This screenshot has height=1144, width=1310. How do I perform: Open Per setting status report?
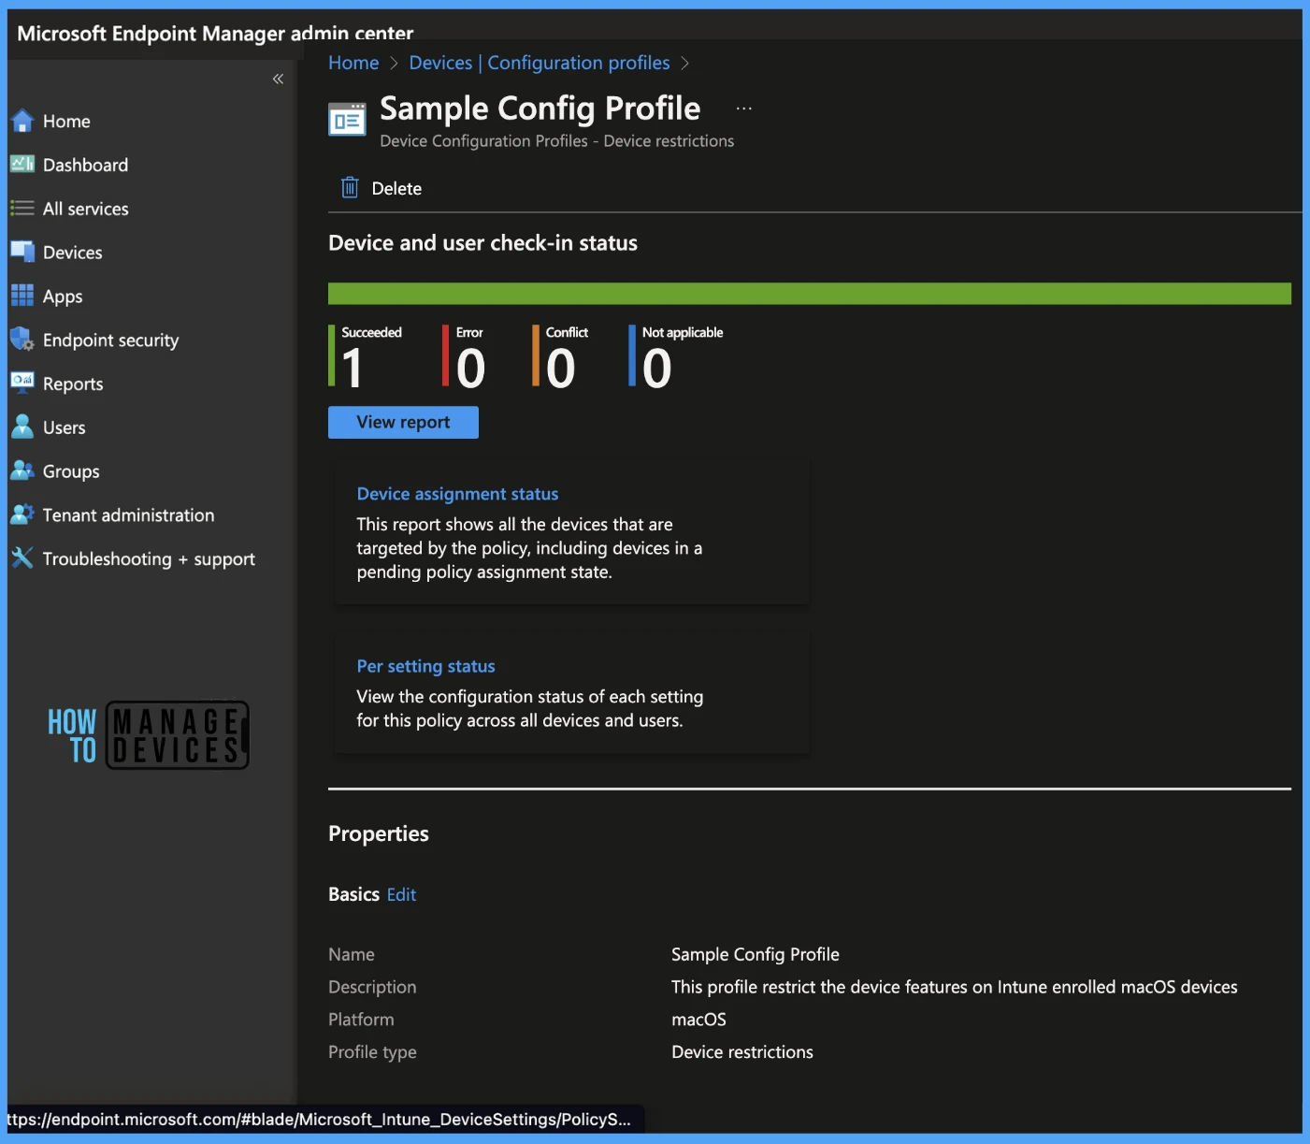425,666
